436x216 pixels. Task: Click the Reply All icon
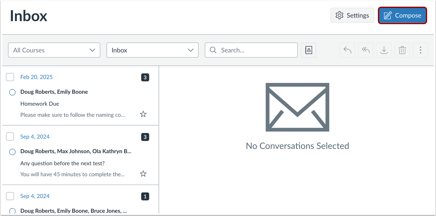(x=366, y=50)
